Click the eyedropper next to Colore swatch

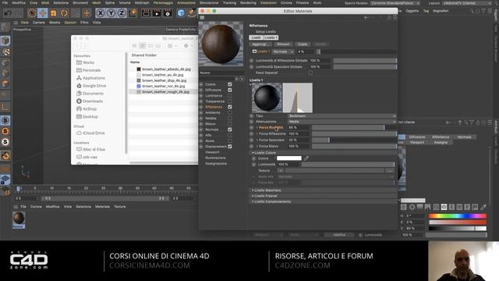tap(306, 158)
